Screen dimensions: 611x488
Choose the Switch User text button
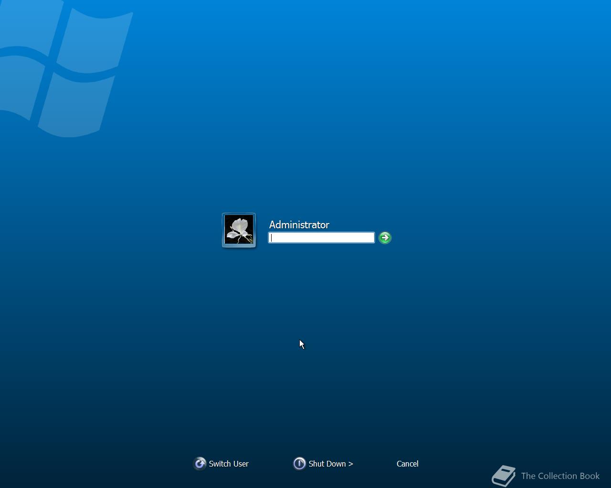[x=229, y=464]
